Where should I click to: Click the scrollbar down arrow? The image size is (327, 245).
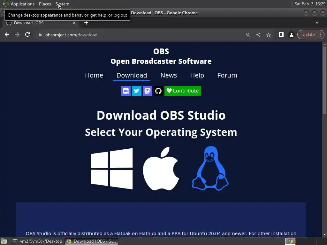(324, 234)
